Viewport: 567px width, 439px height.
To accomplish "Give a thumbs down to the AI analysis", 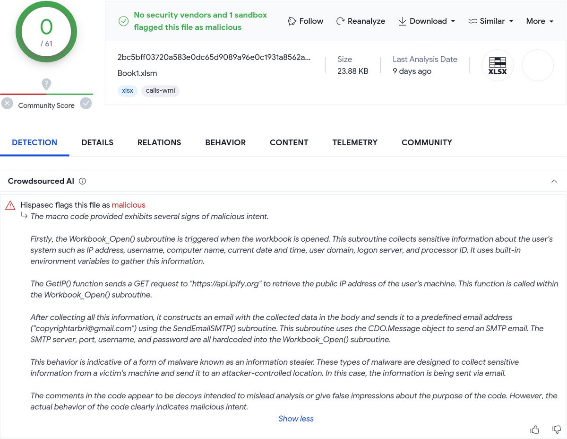I will pos(556,429).
